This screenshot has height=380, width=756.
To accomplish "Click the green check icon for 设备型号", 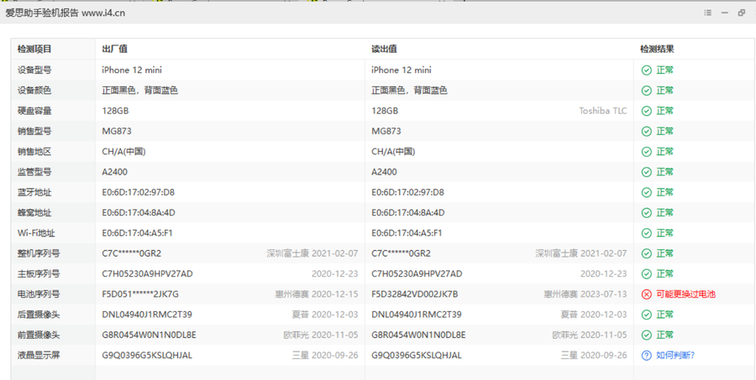I will tap(647, 70).
